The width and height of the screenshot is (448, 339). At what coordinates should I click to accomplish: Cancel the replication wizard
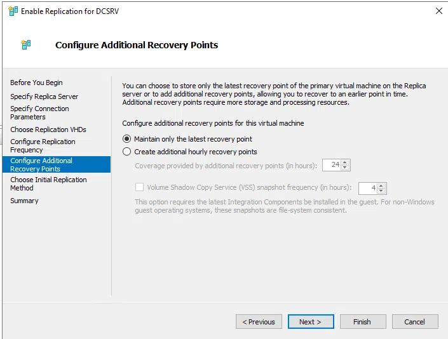point(414,322)
